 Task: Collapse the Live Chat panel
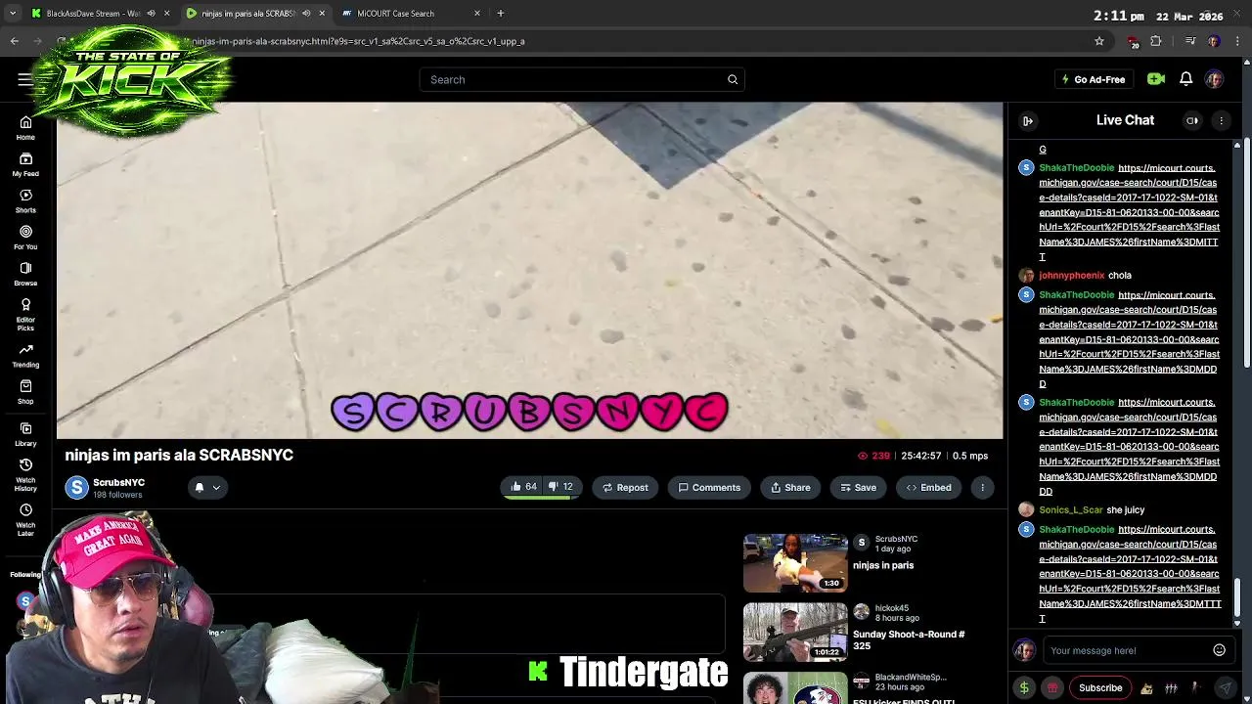(1027, 120)
